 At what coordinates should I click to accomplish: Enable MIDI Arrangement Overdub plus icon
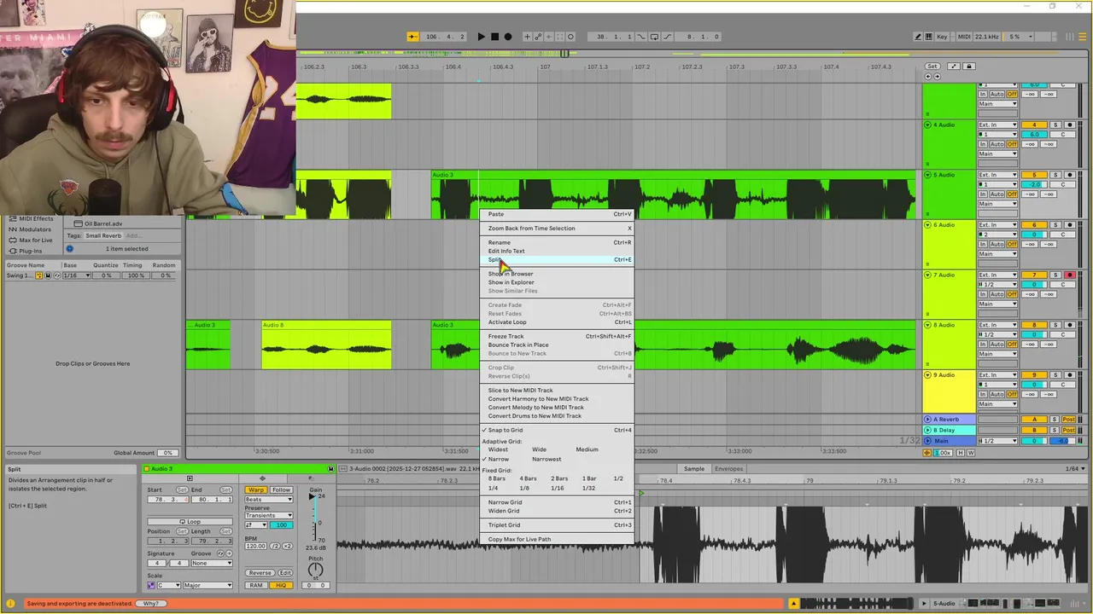[x=528, y=37]
